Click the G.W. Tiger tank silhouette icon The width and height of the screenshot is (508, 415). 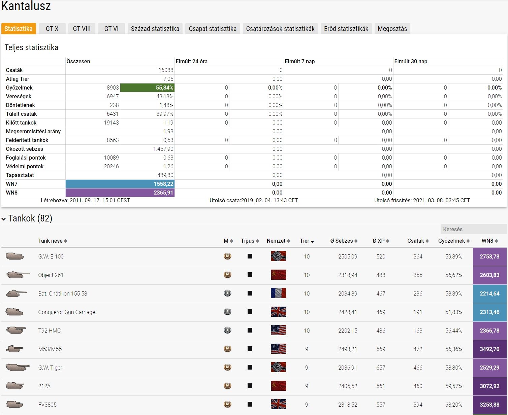pyautogui.click(x=18, y=368)
